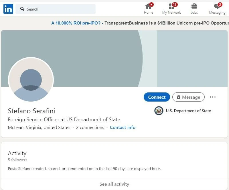Click the U.S. Department of State label
This screenshot has width=229, height=190.
[188, 111]
